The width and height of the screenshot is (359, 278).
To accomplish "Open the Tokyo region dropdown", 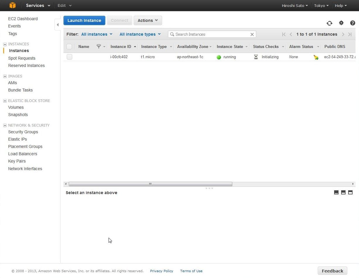I will pos(321,6).
